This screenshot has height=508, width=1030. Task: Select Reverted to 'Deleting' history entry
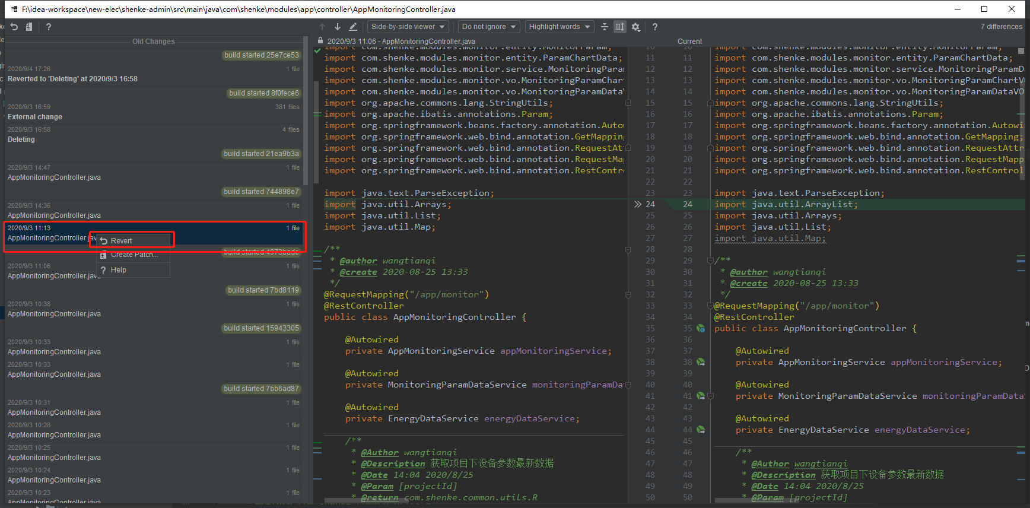click(x=154, y=74)
